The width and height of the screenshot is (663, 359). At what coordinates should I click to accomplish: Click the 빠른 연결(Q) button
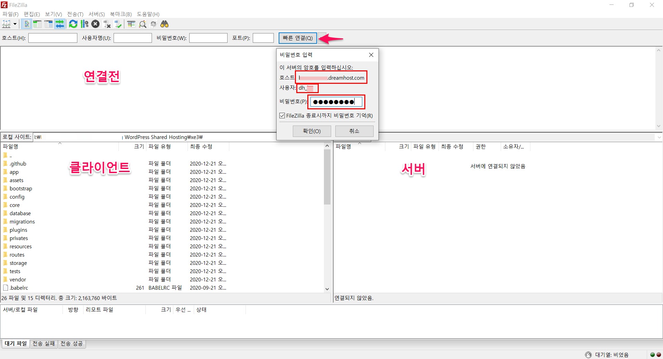coord(298,38)
